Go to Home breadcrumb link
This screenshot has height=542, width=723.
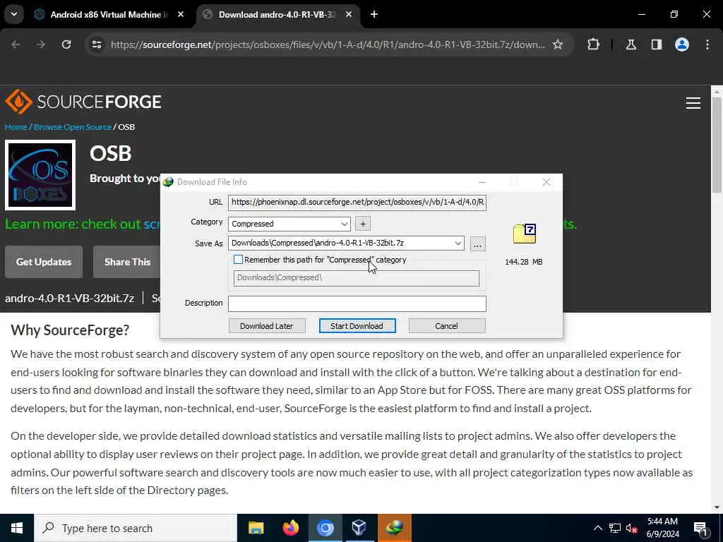pyautogui.click(x=16, y=127)
